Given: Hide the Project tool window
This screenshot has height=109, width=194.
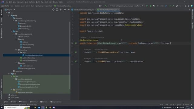Looking at the screenshot, I should (69, 10).
